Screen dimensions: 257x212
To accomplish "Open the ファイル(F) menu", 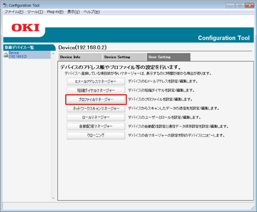I will coord(14,12).
